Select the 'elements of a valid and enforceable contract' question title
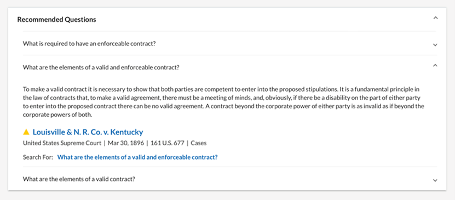The height and width of the screenshot is (200, 455). pos(101,67)
